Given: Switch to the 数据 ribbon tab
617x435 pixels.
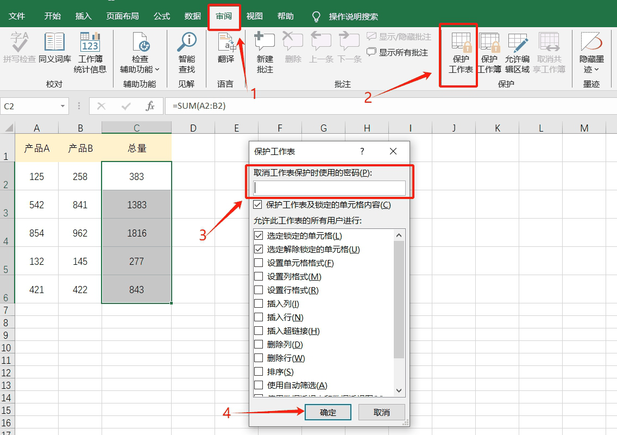Looking at the screenshot, I should pos(192,16).
